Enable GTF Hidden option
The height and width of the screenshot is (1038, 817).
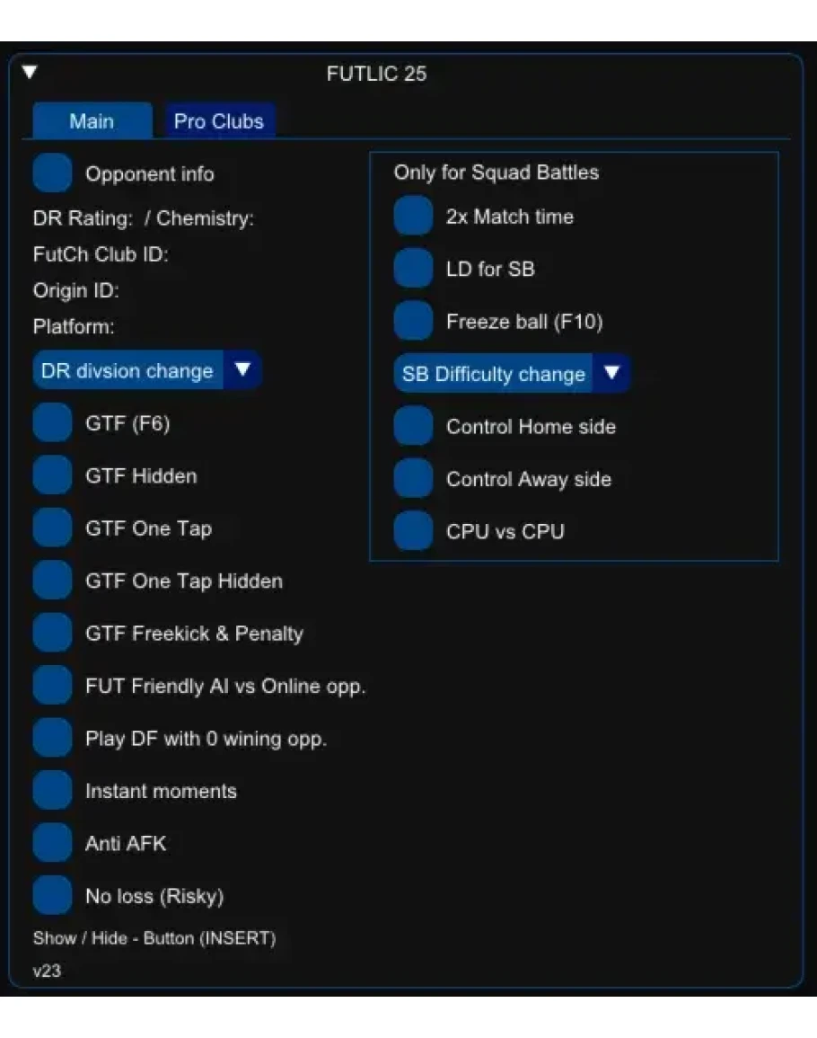point(52,476)
